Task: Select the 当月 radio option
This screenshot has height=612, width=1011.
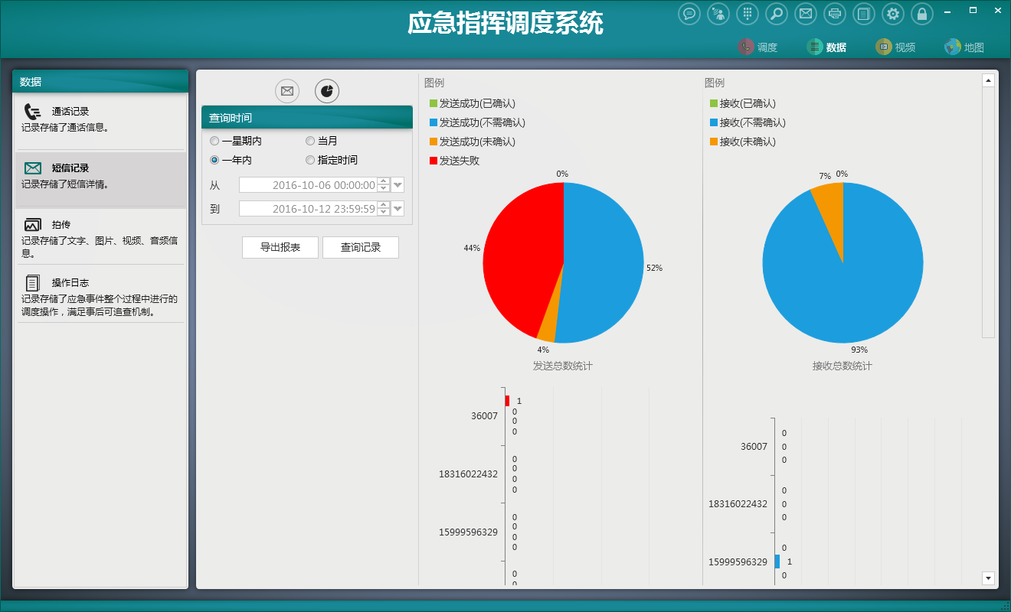Action: pyautogui.click(x=310, y=141)
